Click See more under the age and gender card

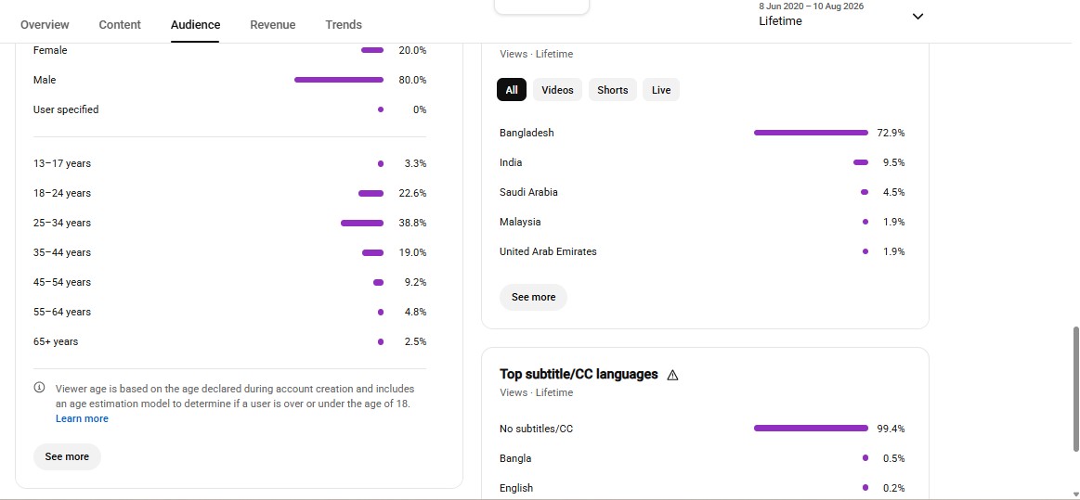[67, 456]
